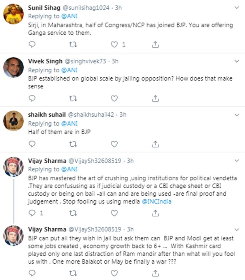245x280 pixels.
Task: Share shaikh suhail's tweet
Action: tap(155, 143)
